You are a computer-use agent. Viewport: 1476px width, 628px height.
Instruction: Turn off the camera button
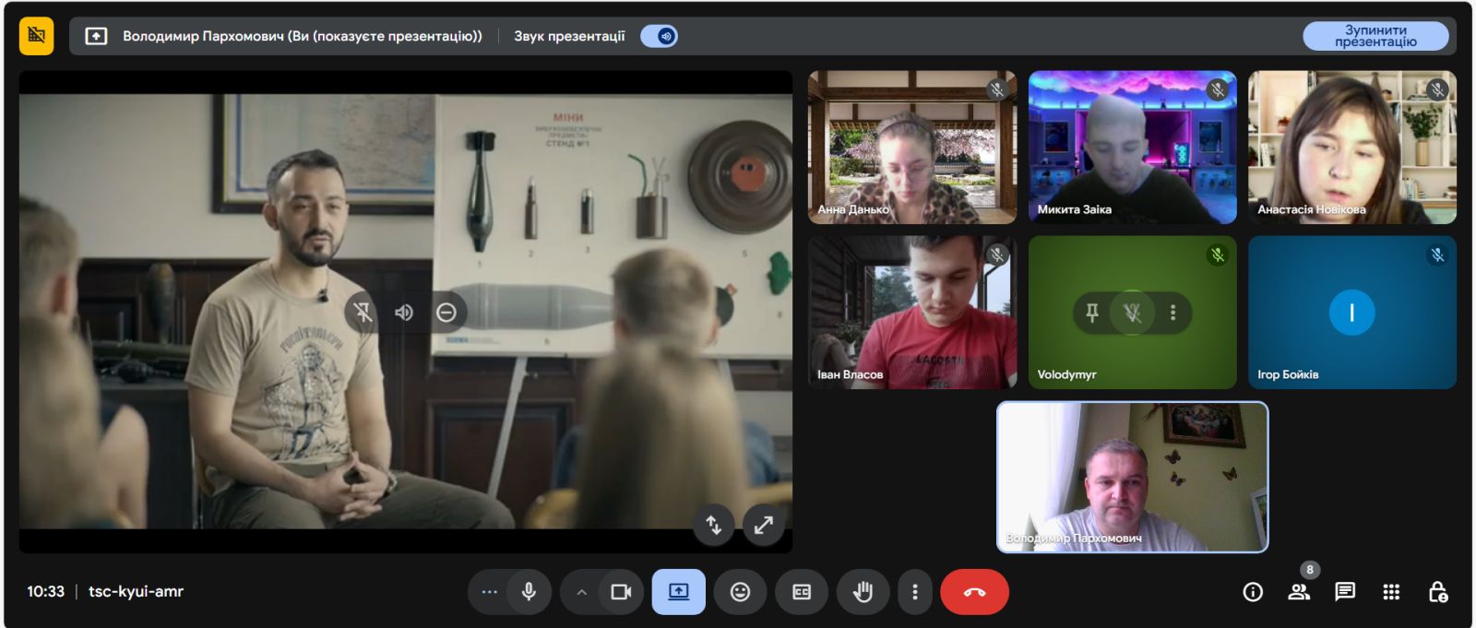621,592
